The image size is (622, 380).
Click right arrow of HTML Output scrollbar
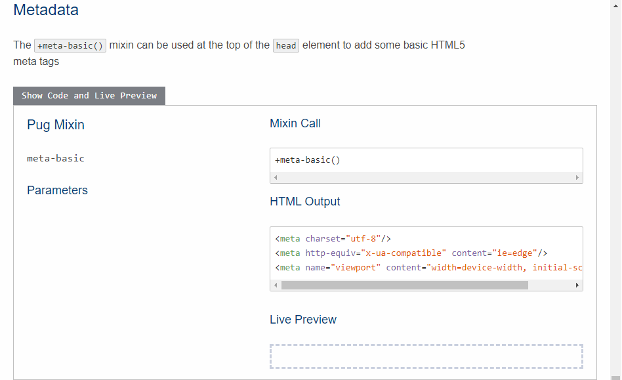[577, 285]
